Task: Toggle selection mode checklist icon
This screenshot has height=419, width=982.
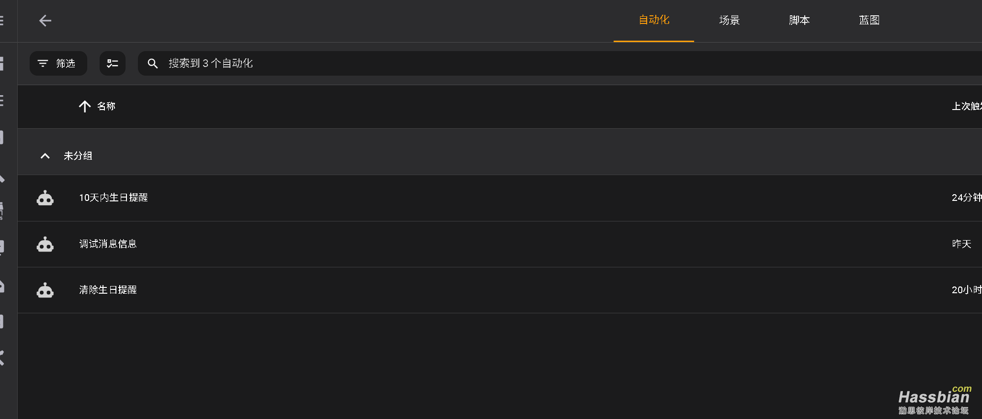Action: (113, 63)
